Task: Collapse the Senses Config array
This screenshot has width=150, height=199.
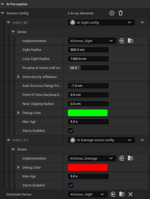Action: pos(2,13)
